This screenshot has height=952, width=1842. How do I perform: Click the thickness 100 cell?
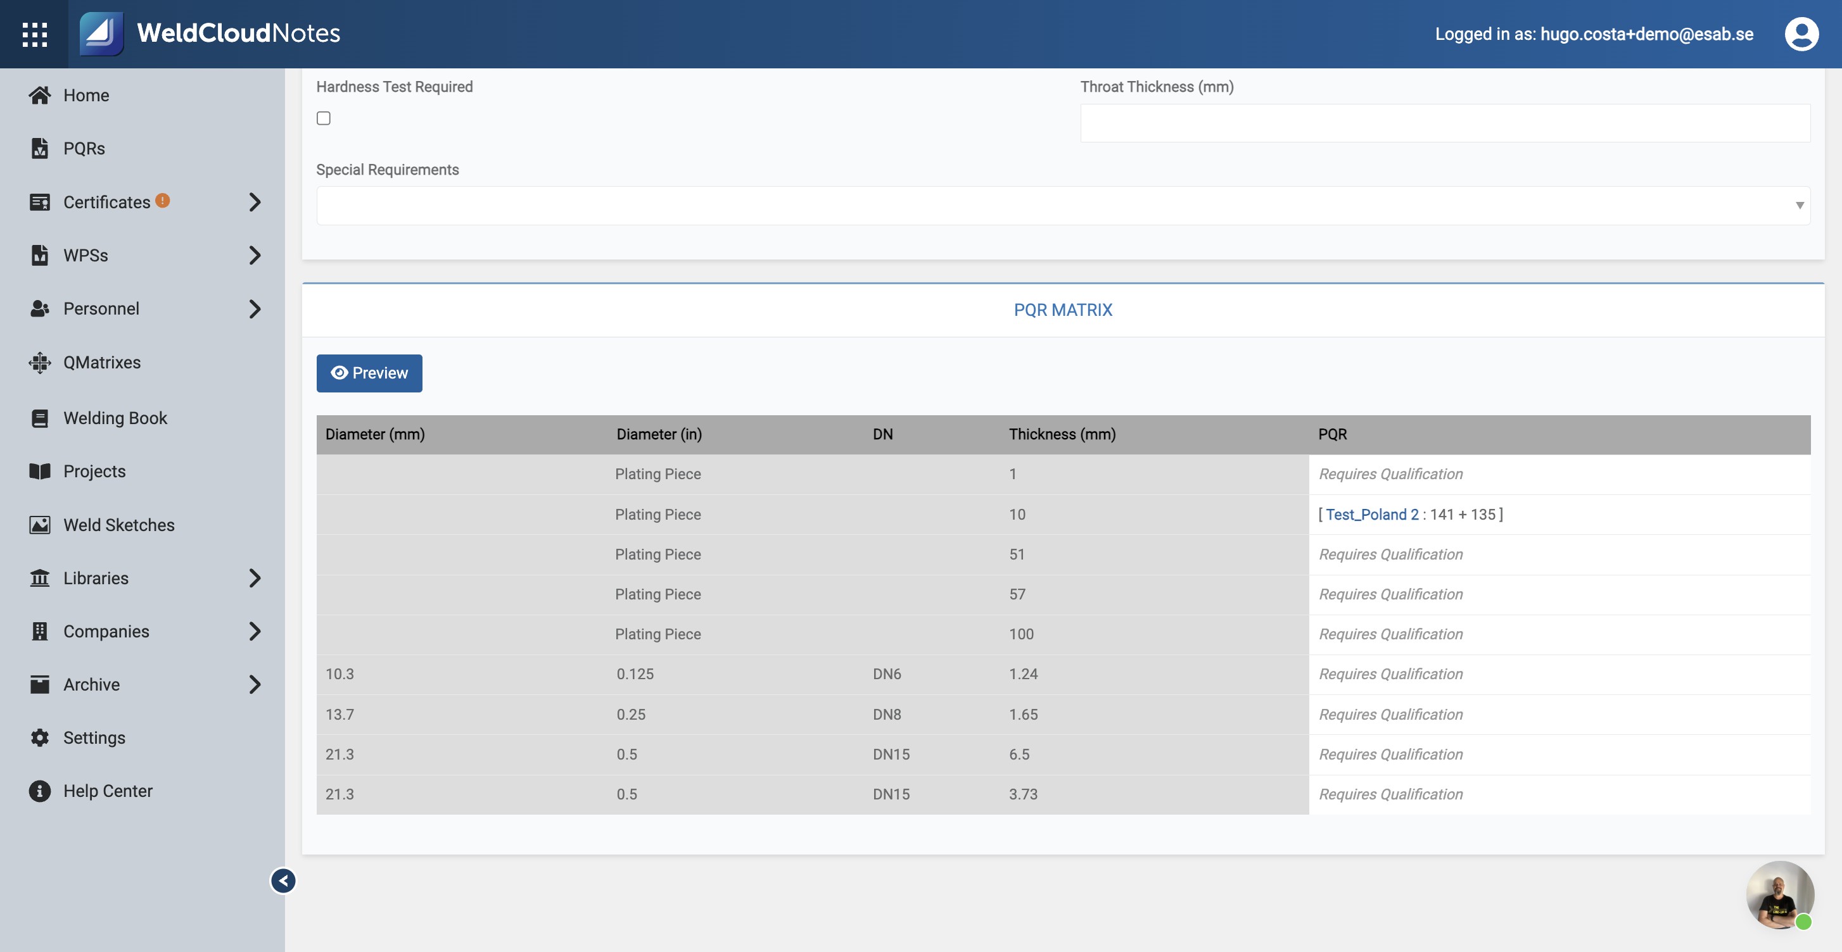[x=1021, y=634]
